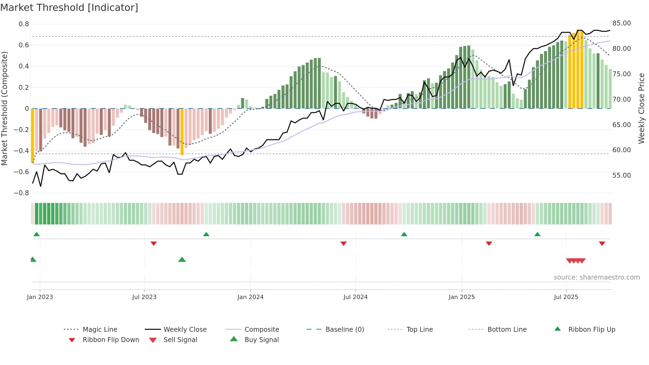Click the −0.8 composite axis value

click(x=21, y=193)
